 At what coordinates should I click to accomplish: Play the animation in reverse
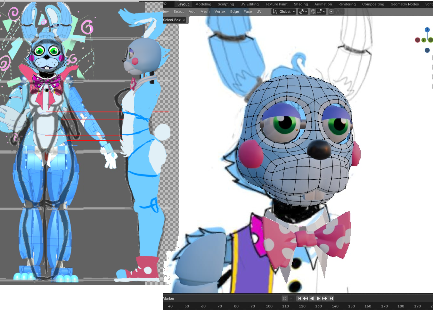point(312,298)
